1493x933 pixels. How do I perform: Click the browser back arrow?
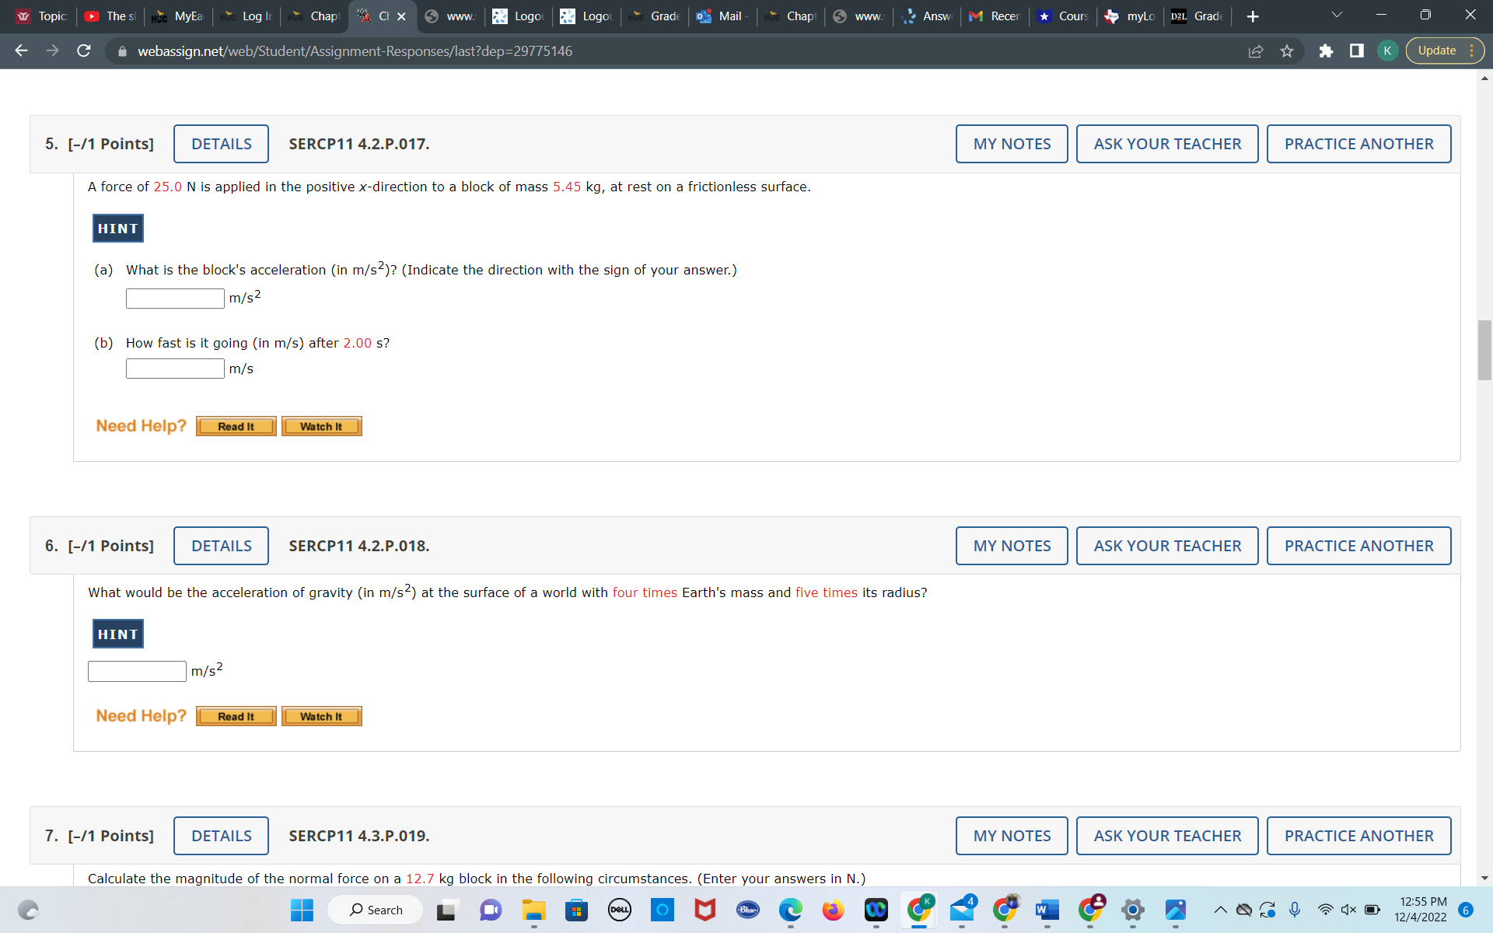click(x=21, y=51)
